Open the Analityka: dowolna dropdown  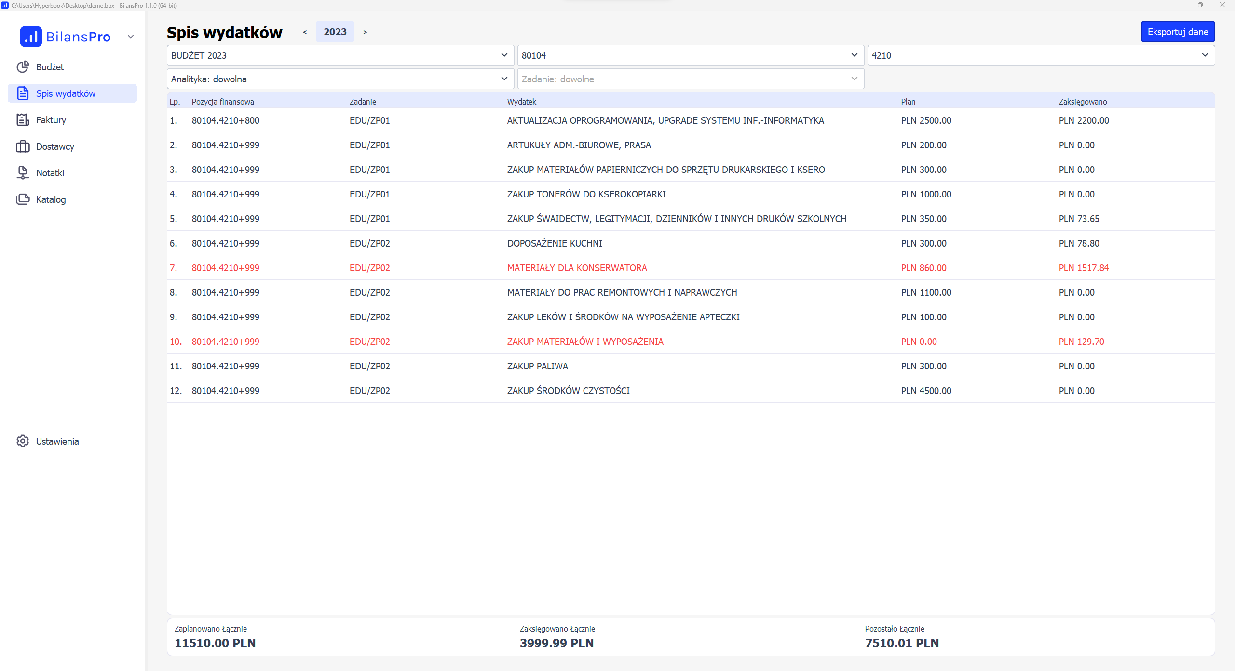click(340, 79)
